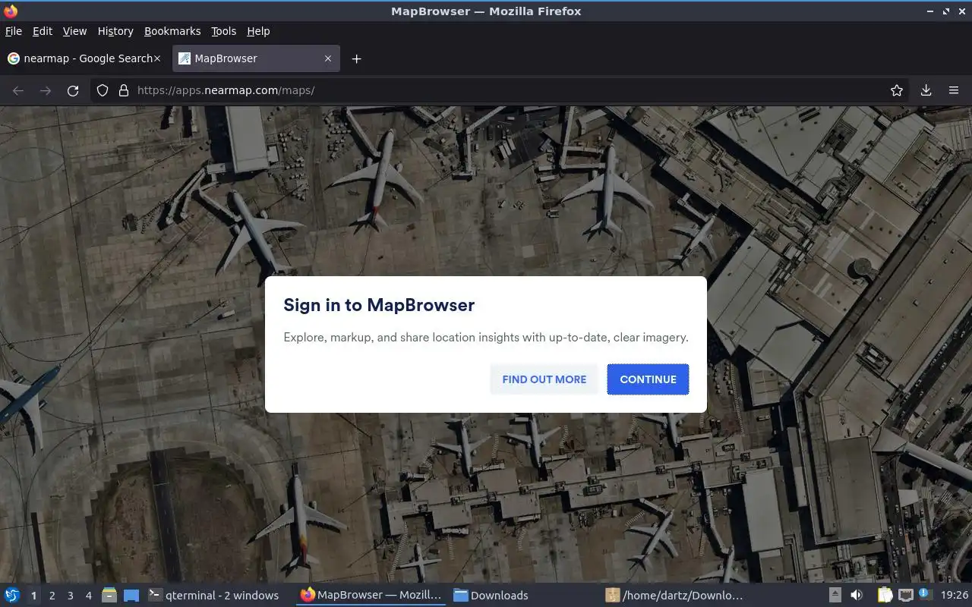972x607 pixels.
Task: Open the network status tray icon
Action: pos(905,596)
